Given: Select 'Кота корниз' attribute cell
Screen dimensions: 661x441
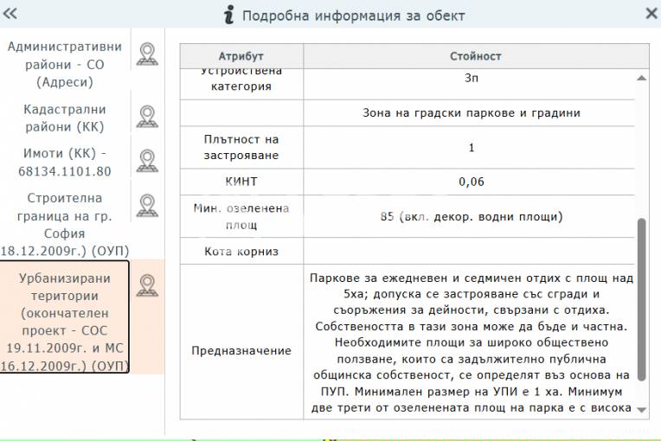Looking at the screenshot, I should click(241, 251).
